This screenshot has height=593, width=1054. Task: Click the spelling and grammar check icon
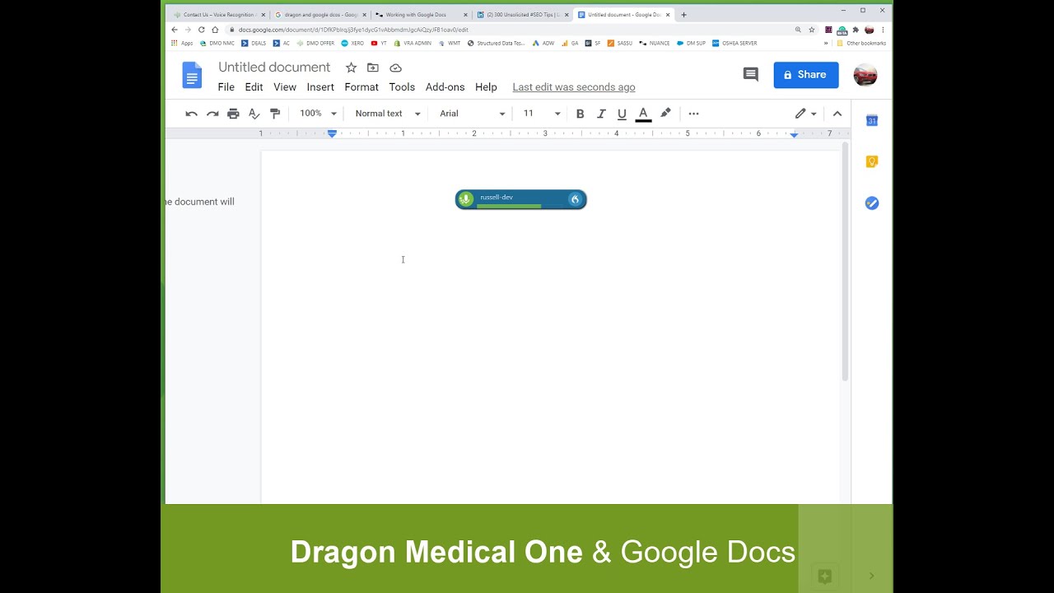pos(254,114)
